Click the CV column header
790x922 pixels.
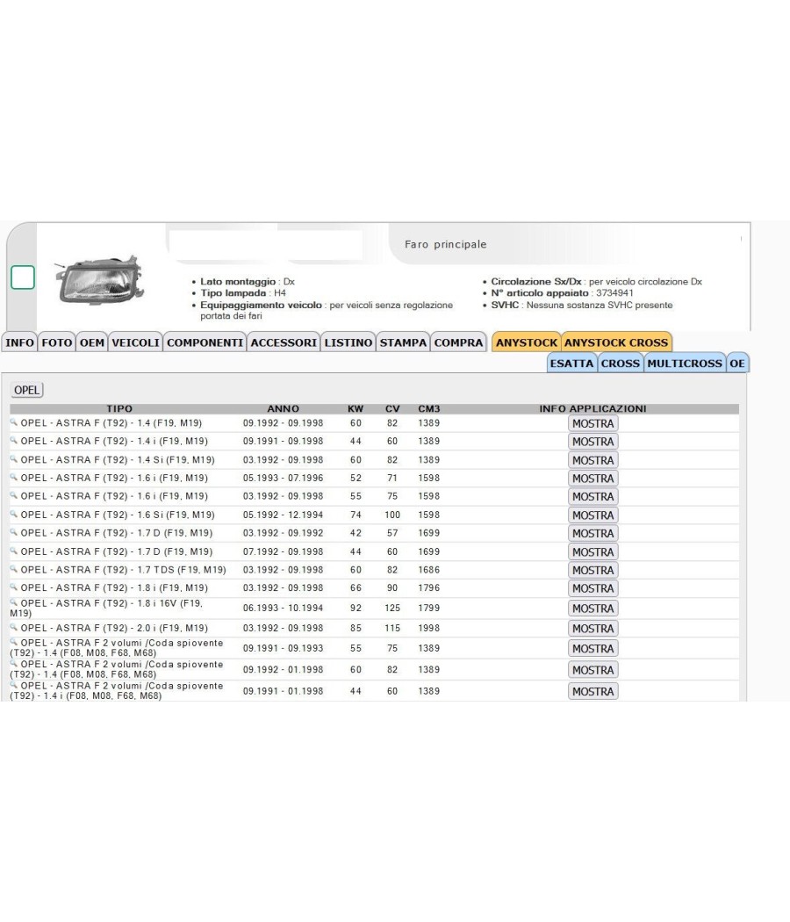(x=392, y=408)
